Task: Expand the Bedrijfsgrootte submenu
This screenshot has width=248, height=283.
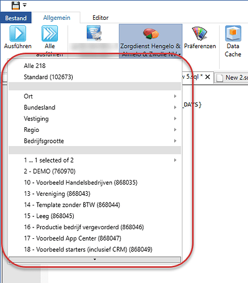Action: point(95,141)
